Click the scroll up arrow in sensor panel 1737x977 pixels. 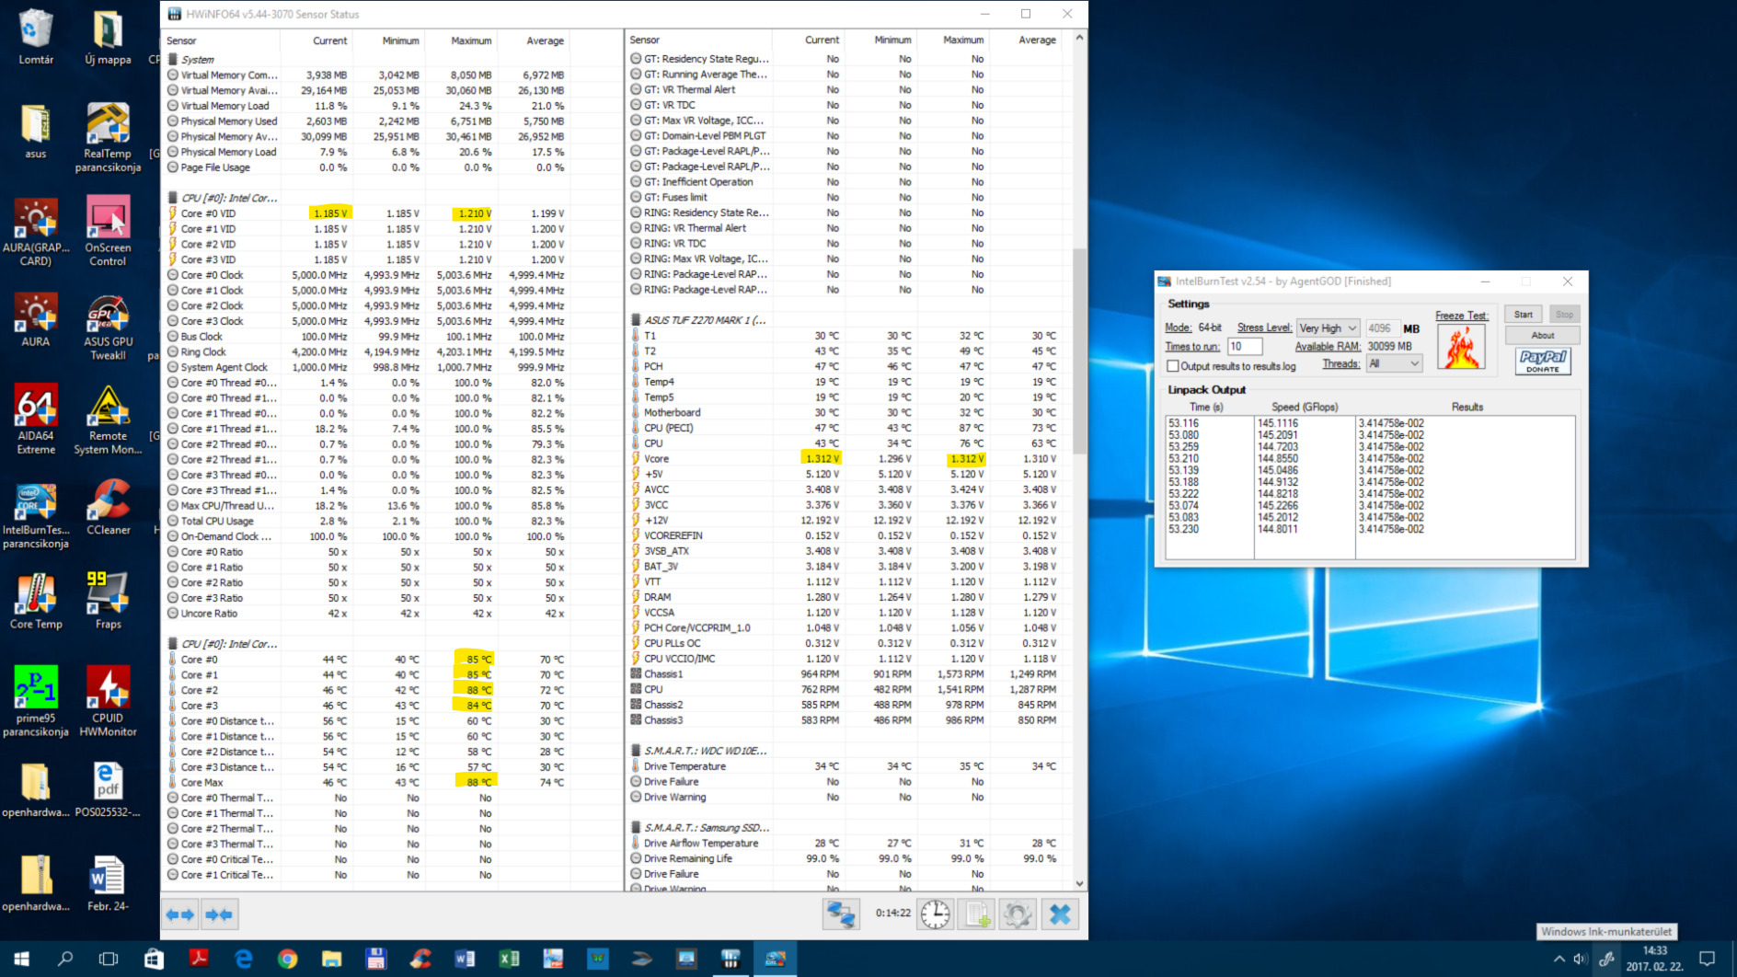(x=1079, y=39)
